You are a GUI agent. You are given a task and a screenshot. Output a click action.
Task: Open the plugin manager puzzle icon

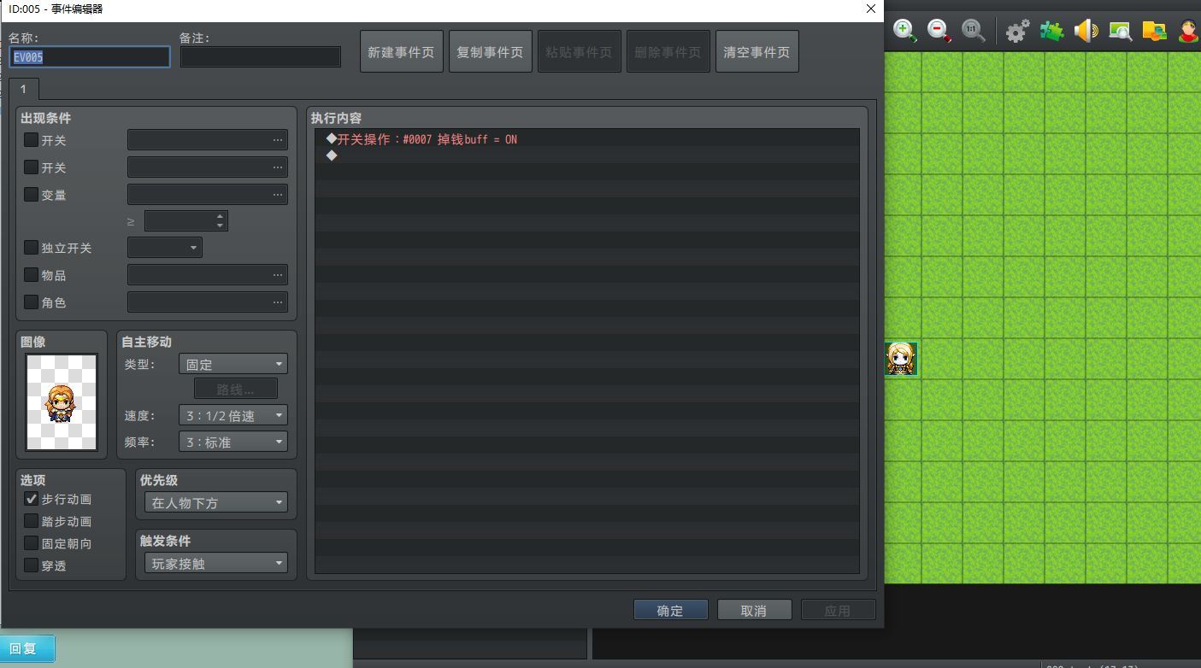(x=1051, y=31)
